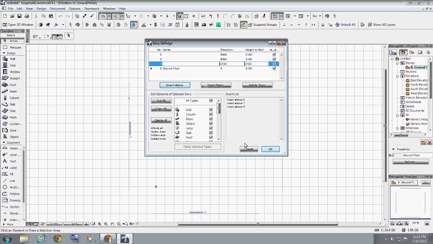433x244 pixels.
Task: Select the Slab tool in Toolbox
Action: (12, 104)
